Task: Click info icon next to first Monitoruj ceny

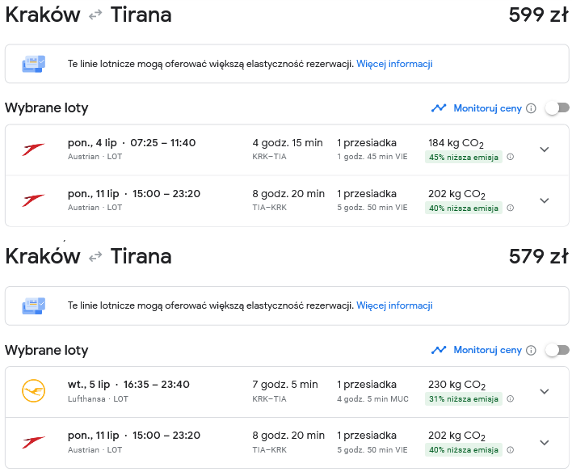Action: (x=531, y=108)
